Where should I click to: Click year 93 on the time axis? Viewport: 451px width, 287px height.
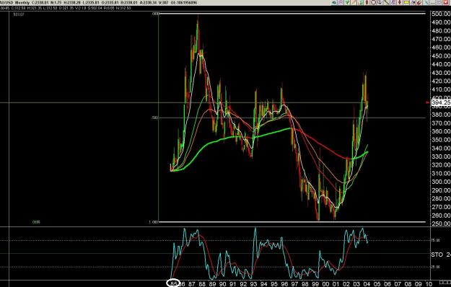point(253,284)
